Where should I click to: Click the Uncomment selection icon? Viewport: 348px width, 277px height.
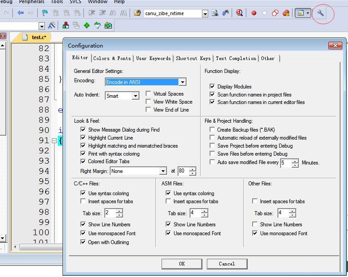[123, 13]
